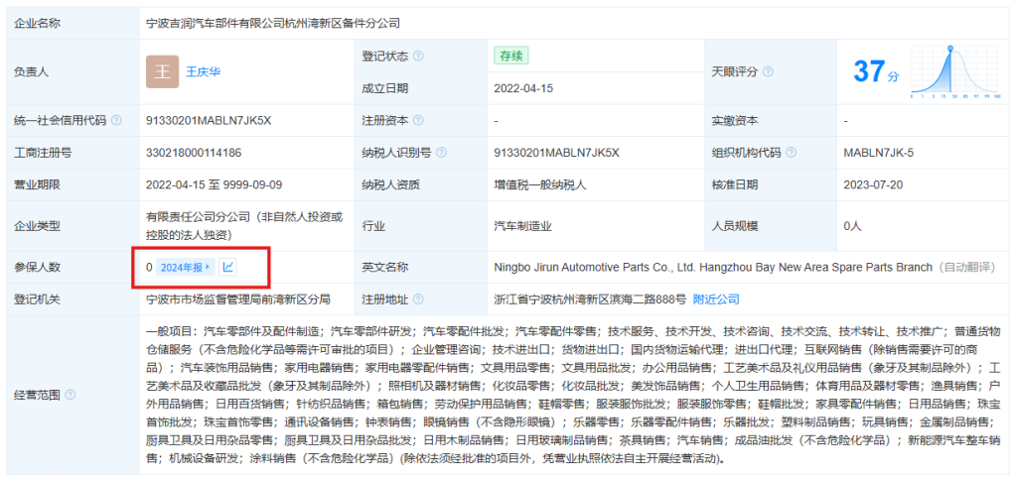Image resolution: width=1017 pixels, height=478 pixels.
Task: Click the 王 avatar of the person in charge
Action: [162, 72]
